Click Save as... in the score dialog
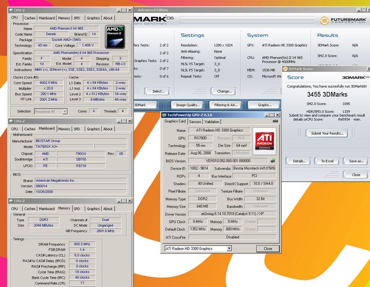This screenshot has width=370, height=287. point(356,161)
